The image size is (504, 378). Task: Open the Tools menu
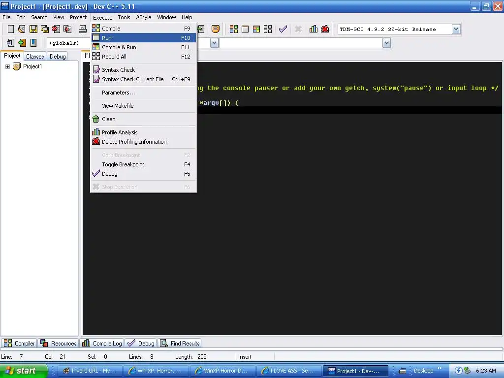click(x=124, y=17)
